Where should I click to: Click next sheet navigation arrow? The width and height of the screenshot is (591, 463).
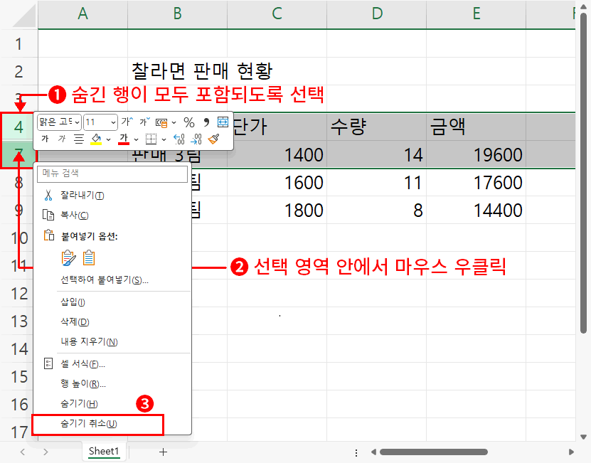click(46, 452)
